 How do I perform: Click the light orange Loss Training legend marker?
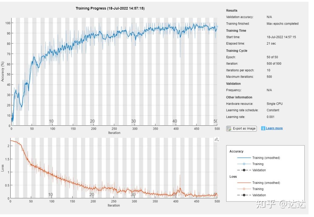pos(244,189)
